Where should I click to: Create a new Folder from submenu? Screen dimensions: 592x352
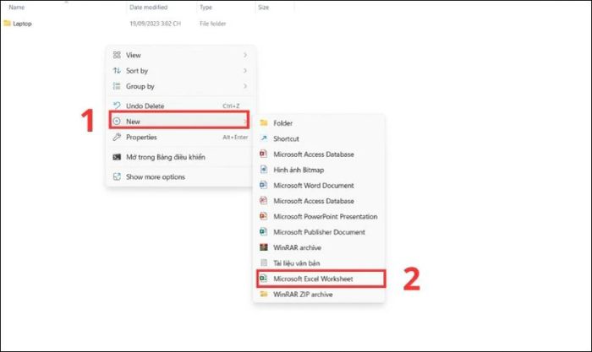tap(320, 123)
